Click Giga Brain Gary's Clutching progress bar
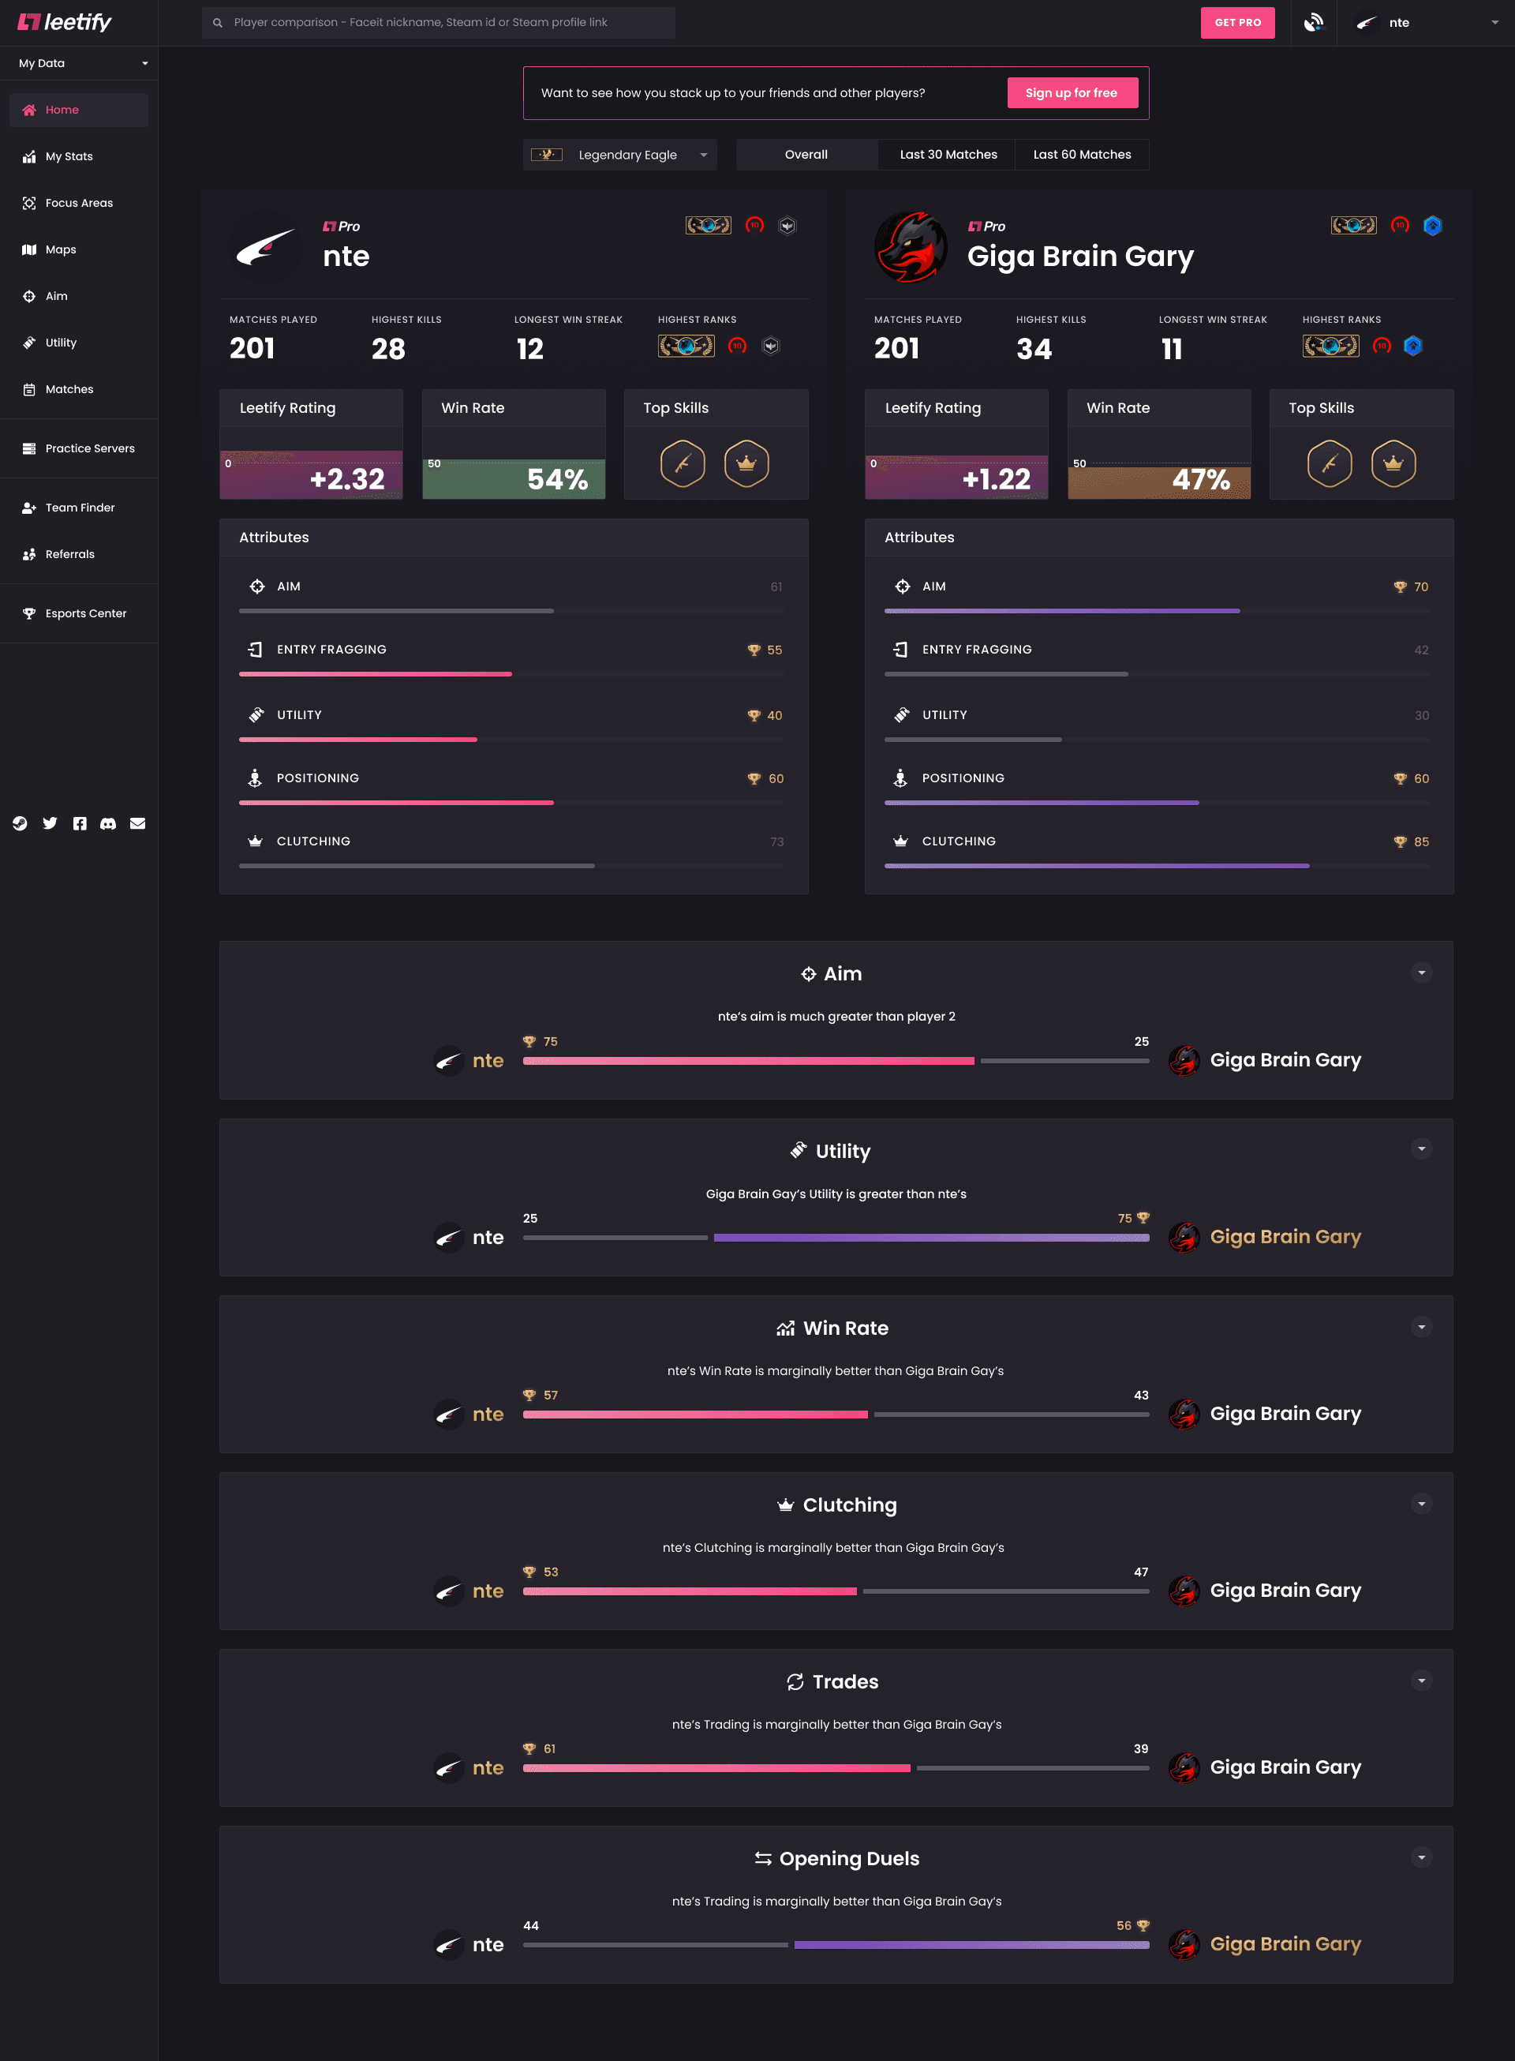The image size is (1515, 2061). coord(1157,866)
